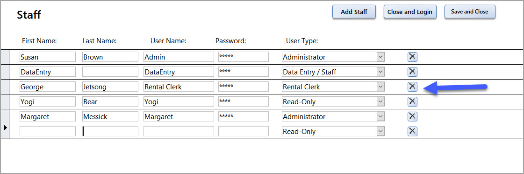Delete Susan Brown's staff record
This screenshot has height=174, width=524.
pos(412,57)
